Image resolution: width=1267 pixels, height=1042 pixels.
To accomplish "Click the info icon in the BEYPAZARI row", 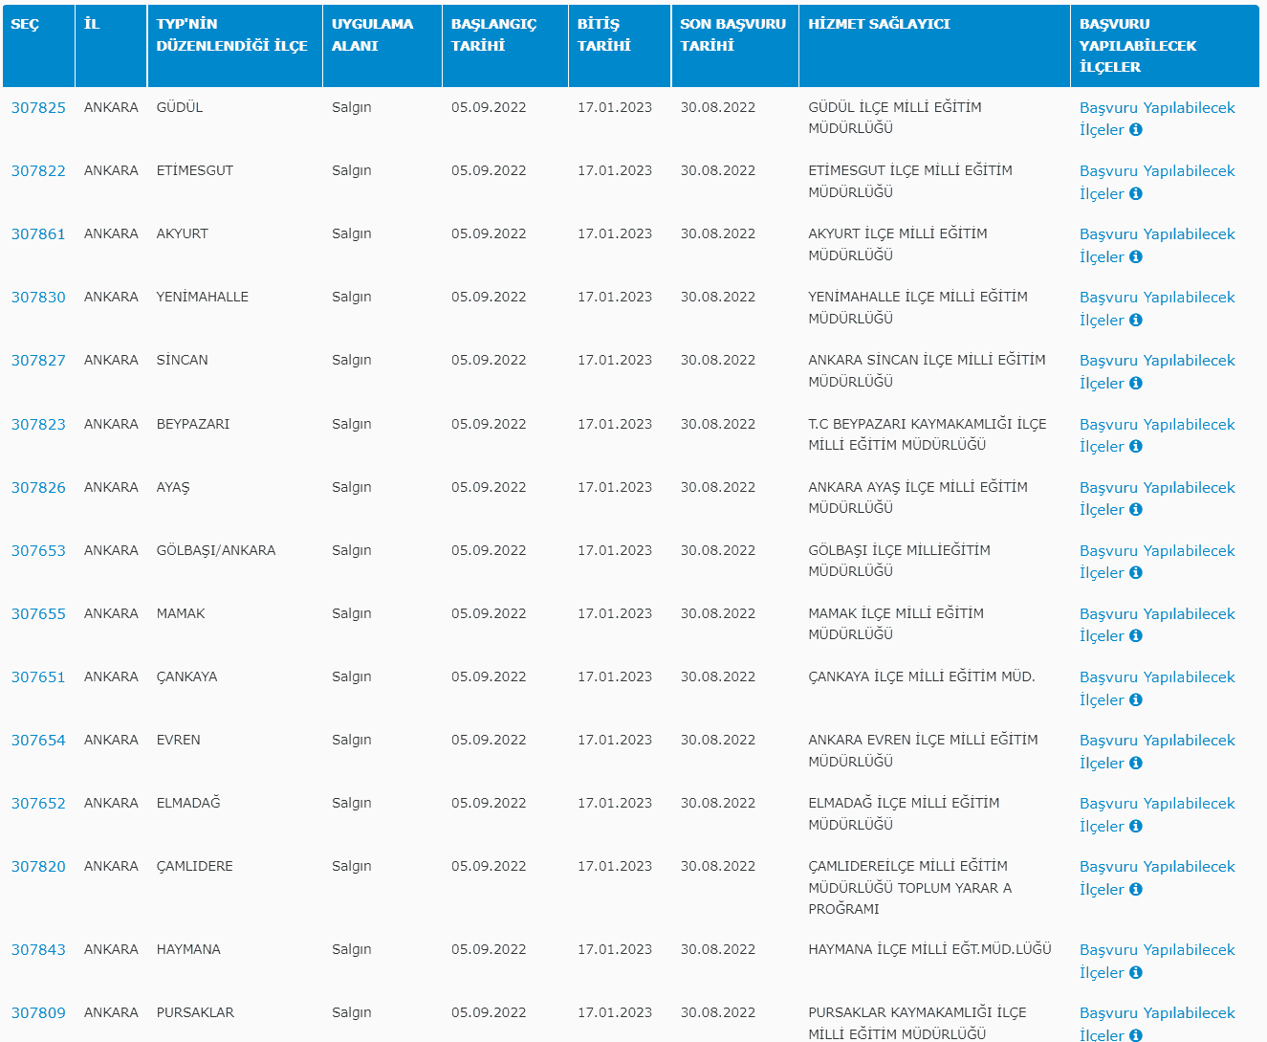I will pyautogui.click(x=1135, y=446).
